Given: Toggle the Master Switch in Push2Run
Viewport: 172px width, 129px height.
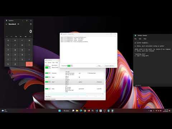Looking at the screenshot, I should click(48, 67).
